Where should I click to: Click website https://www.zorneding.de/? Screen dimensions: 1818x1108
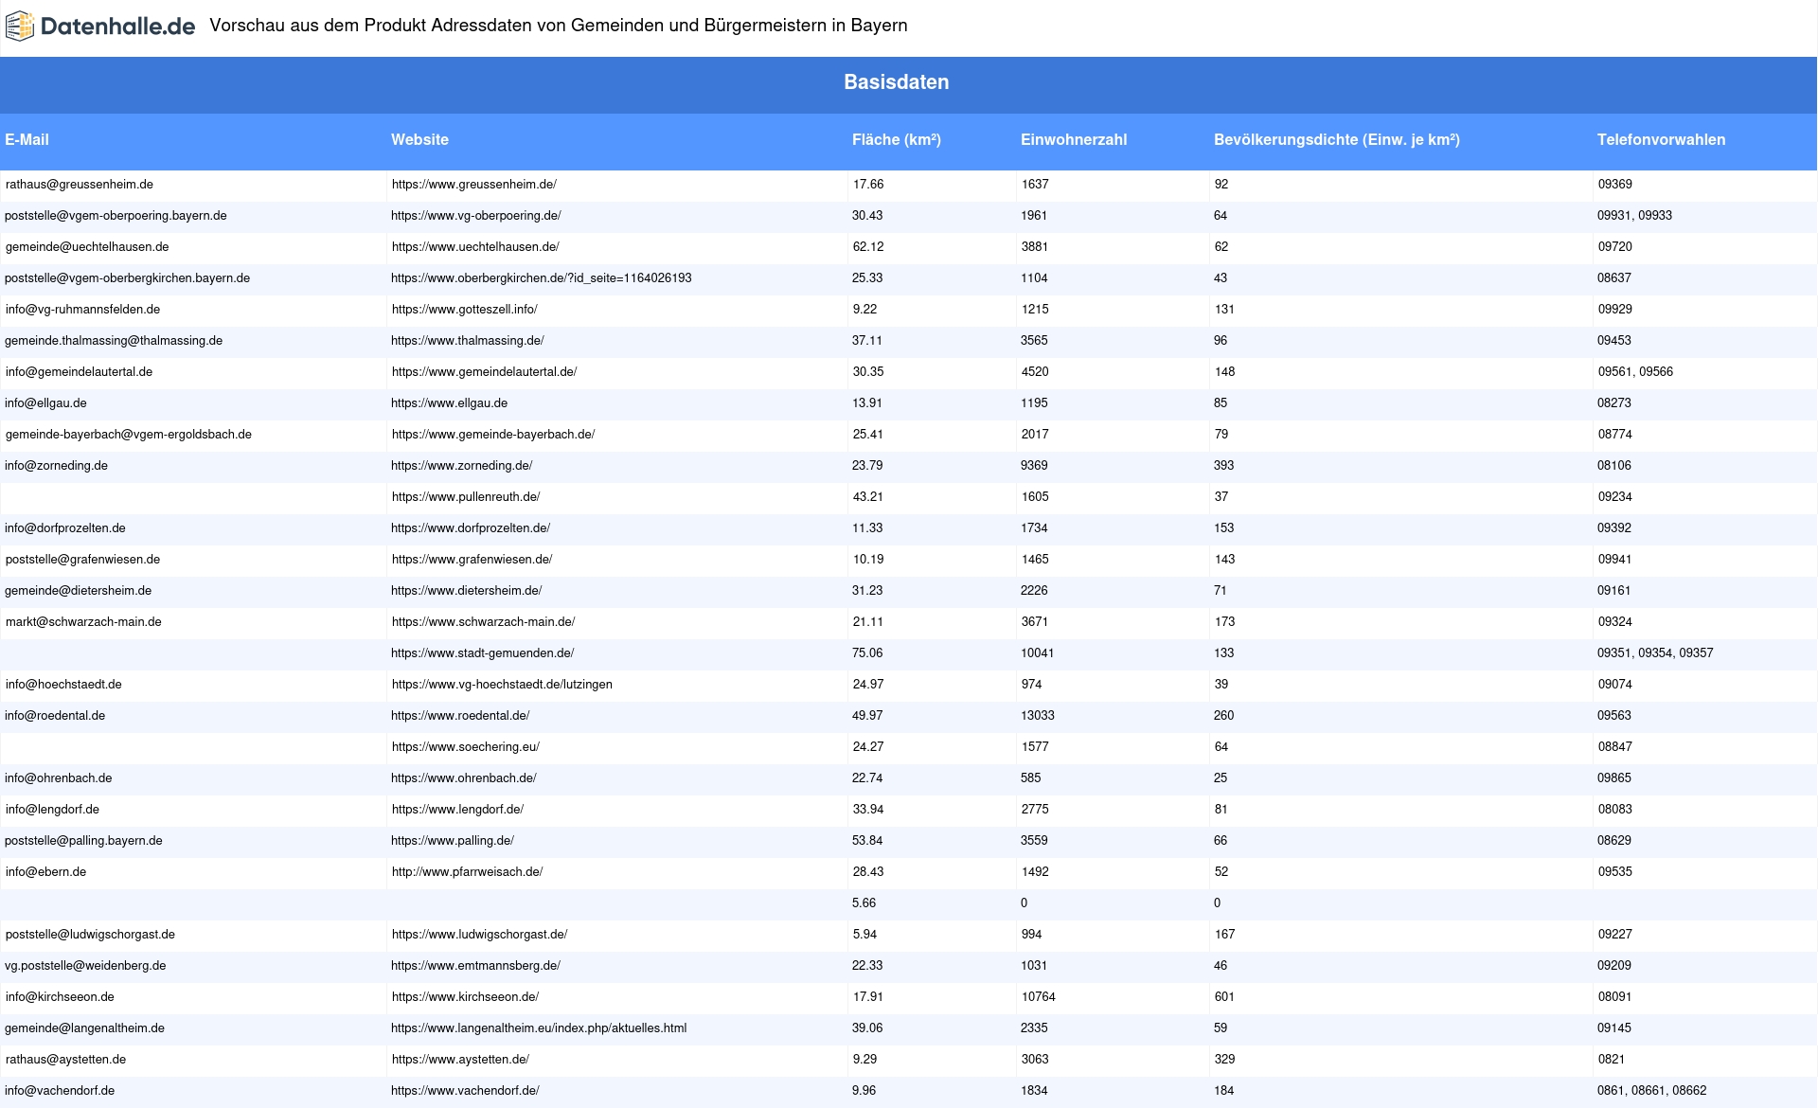(461, 466)
